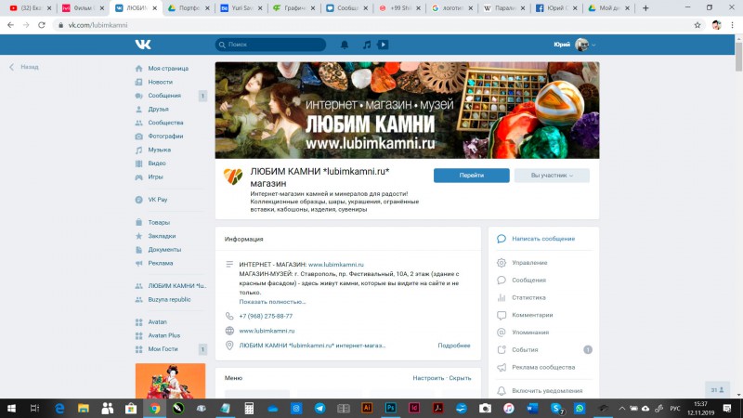Open Photoshop from the taskbar
Image resolution: width=743 pixels, height=418 pixels.
[x=390, y=408]
